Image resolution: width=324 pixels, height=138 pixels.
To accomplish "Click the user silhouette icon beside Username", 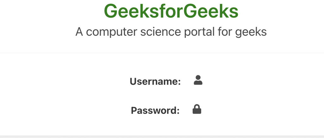I will click(198, 80).
